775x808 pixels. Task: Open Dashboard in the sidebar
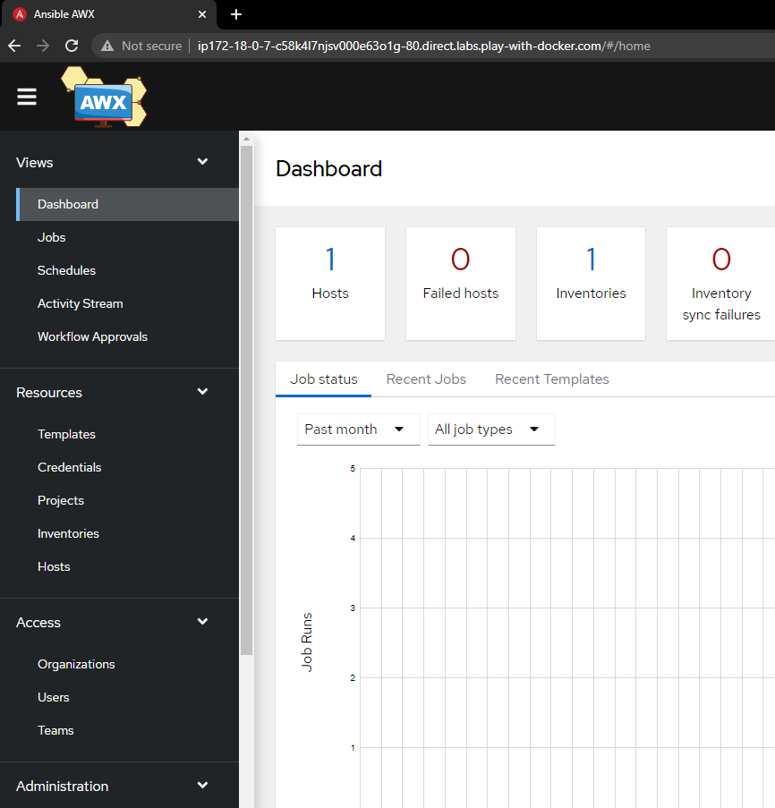pyautogui.click(x=128, y=204)
